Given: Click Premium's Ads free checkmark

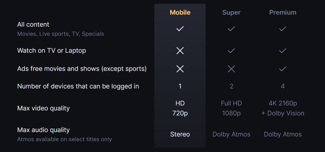Looking at the screenshot, I should [x=282, y=69].
